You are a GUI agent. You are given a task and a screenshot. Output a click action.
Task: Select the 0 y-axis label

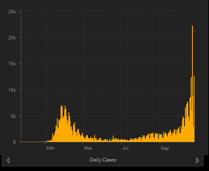[15, 142]
